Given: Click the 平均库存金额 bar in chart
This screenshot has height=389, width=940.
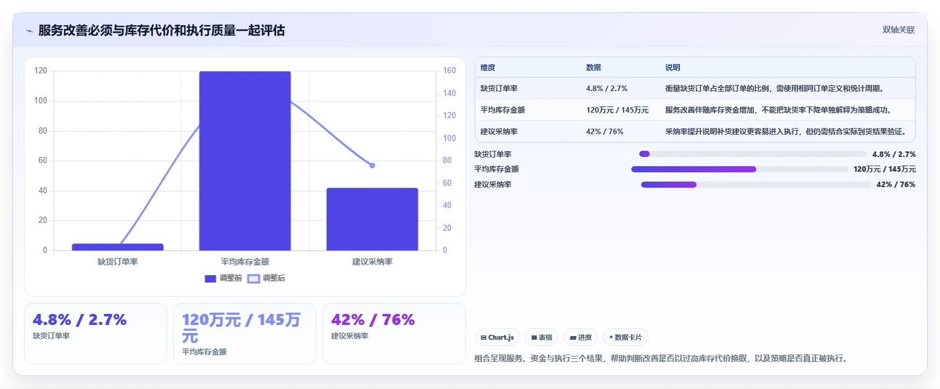Looking at the screenshot, I should (245, 161).
